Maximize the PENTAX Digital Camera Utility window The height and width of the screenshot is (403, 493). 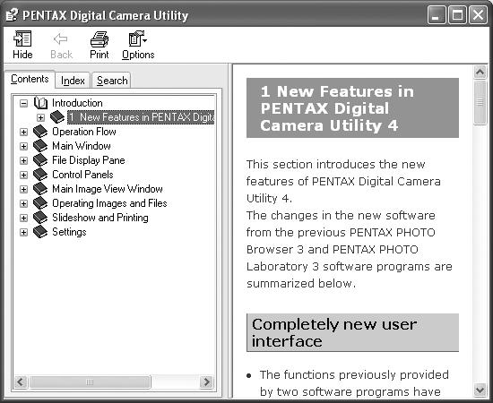coord(457,15)
